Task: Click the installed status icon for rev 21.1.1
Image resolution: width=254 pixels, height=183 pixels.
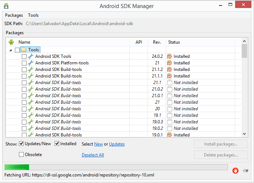Action: 169,76
